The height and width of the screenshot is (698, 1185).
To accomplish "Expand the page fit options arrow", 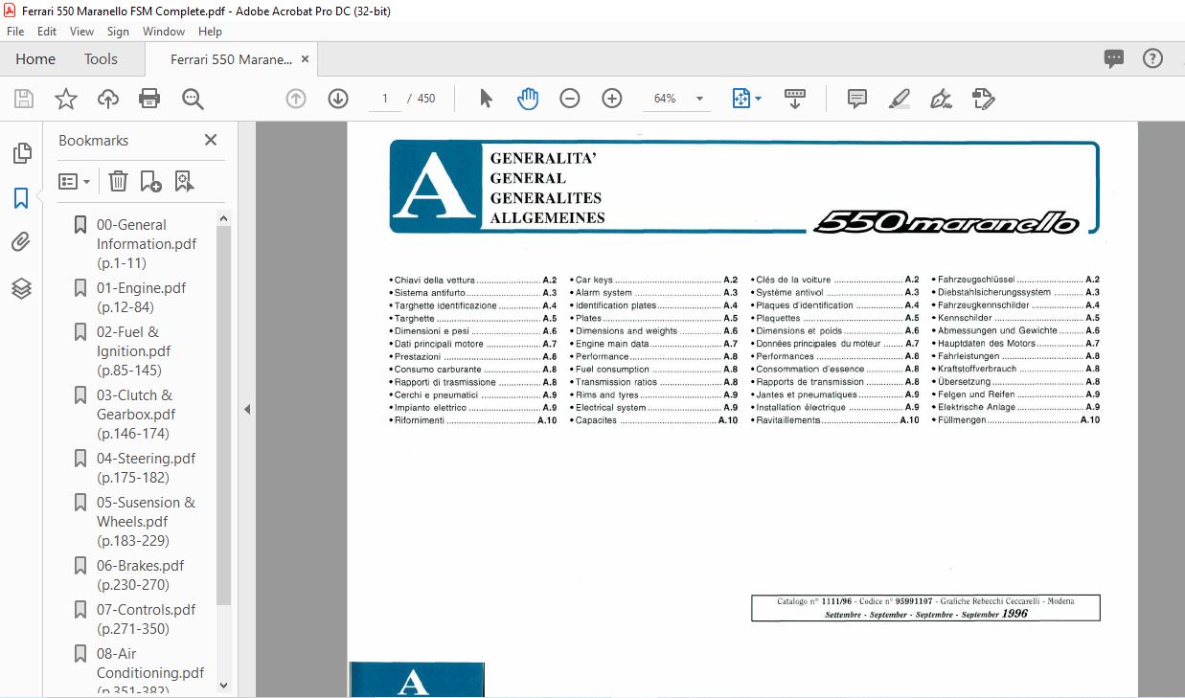I will pos(759,99).
